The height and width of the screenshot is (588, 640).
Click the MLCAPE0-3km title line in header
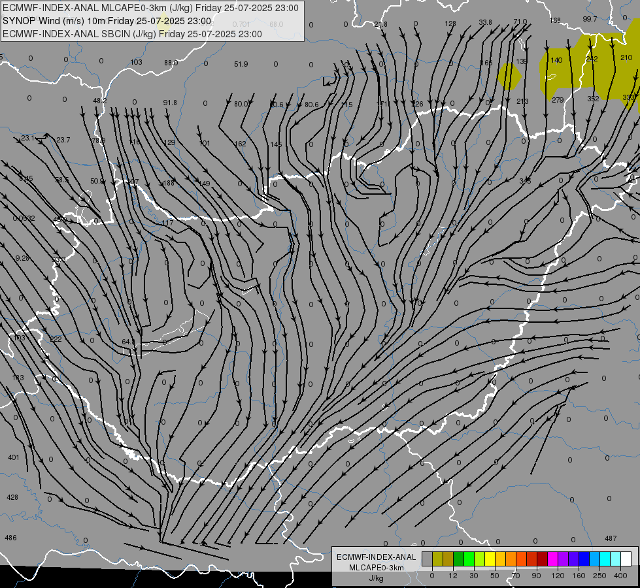pos(150,8)
